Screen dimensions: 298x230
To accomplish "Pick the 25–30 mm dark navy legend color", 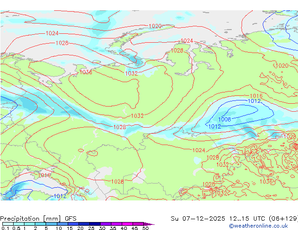I will tap(95, 224).
